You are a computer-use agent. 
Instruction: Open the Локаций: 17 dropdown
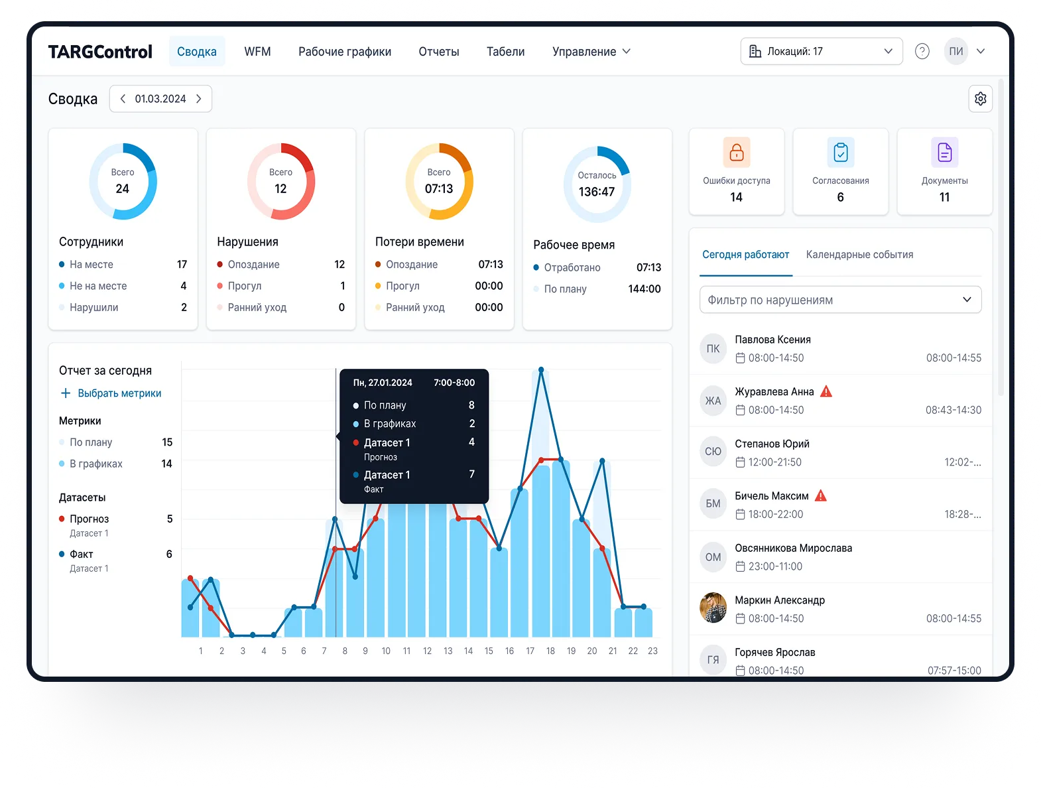(x=821, y=51)
